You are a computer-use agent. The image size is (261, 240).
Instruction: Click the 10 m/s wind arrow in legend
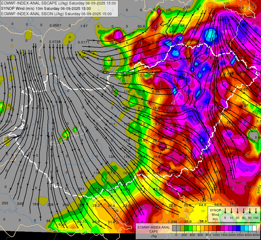pos(231,211)
